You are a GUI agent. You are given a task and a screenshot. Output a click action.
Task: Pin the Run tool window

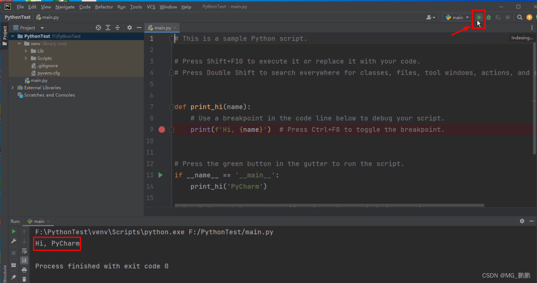(13, 277)
